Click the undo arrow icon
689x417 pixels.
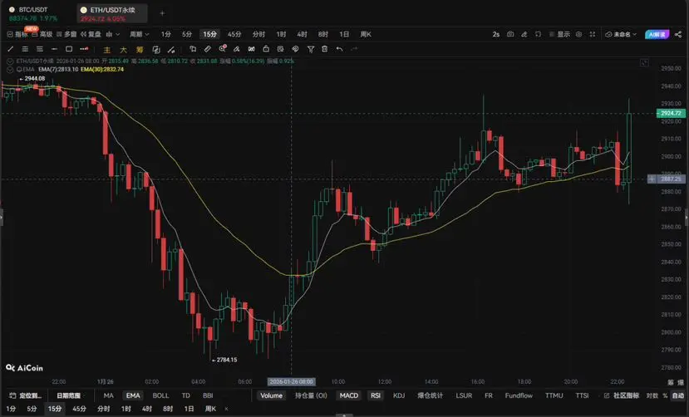[x=339, y=49]
